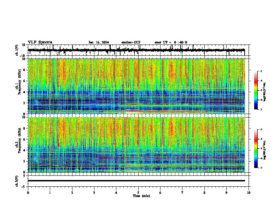Click the time axis tick label "2"

point(72,193)
